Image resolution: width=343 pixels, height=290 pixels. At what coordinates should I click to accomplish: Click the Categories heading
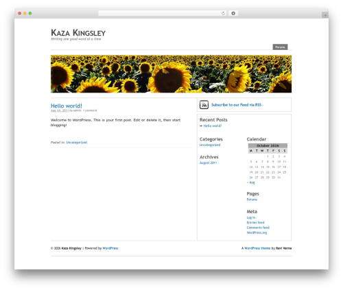coord(211,139)
